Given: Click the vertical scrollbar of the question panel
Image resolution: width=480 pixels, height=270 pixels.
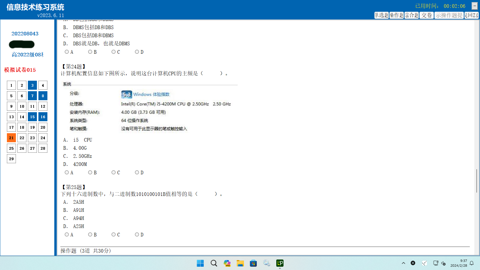Looking at the screenshot, I should [x=476, y=181].
